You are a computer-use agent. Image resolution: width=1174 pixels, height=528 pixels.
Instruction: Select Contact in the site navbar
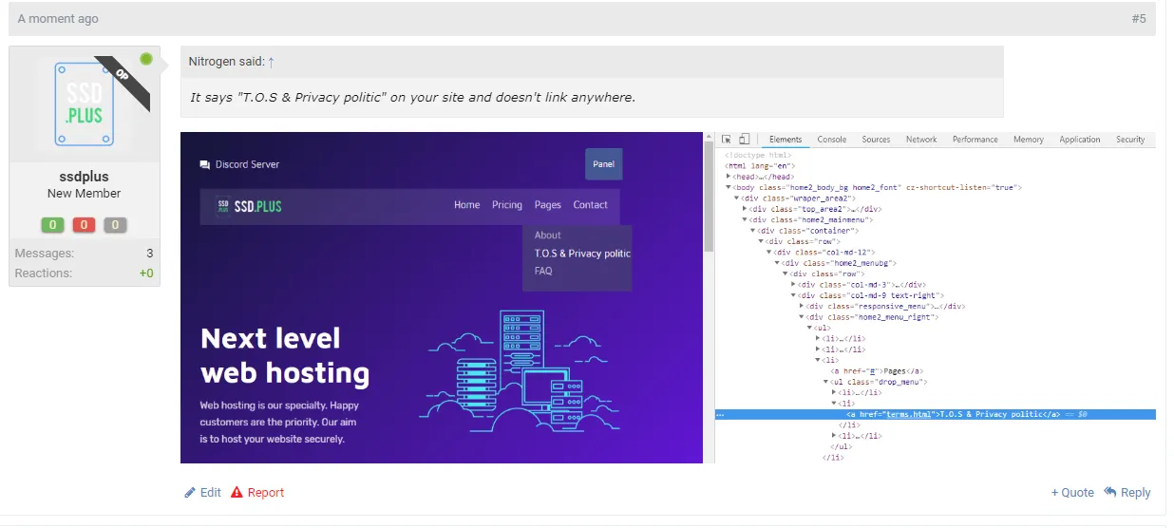[590, 204]
